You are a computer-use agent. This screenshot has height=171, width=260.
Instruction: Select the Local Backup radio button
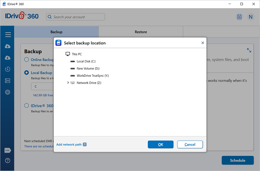[27, 73]
